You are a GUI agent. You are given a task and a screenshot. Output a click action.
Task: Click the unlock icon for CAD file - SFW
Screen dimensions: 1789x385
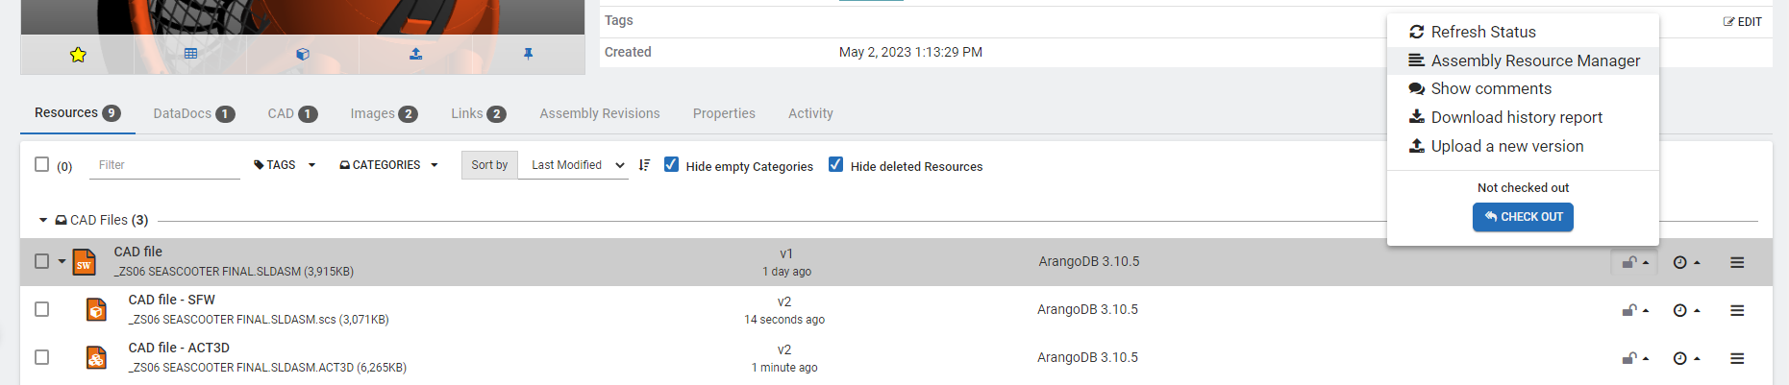1630,310
